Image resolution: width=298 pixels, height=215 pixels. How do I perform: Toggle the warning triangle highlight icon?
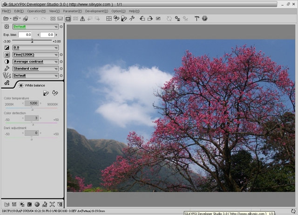[82, 19]
